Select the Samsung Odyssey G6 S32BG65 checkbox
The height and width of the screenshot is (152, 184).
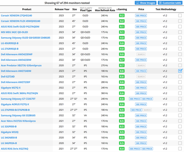click(180, 115)
